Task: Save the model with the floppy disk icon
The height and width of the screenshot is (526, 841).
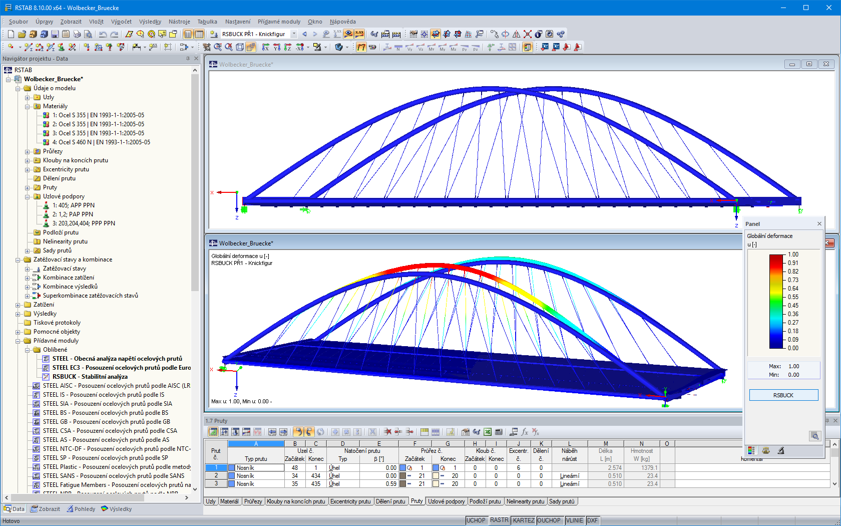Action: click(55, 34)
